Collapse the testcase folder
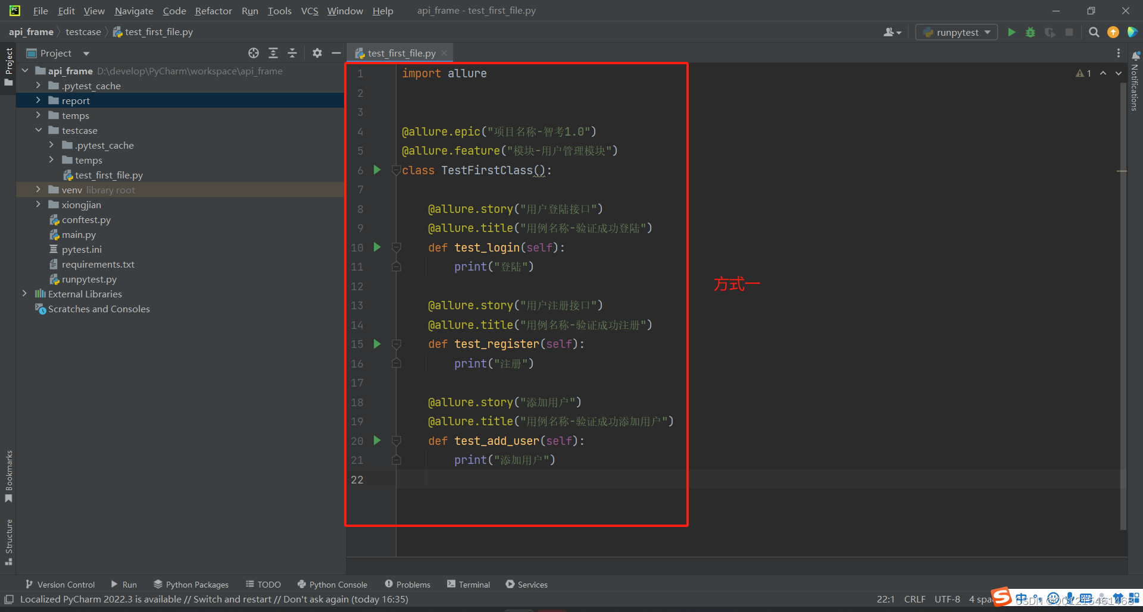The height and width of the screenshot is (612, 1143). pos(38,130)
